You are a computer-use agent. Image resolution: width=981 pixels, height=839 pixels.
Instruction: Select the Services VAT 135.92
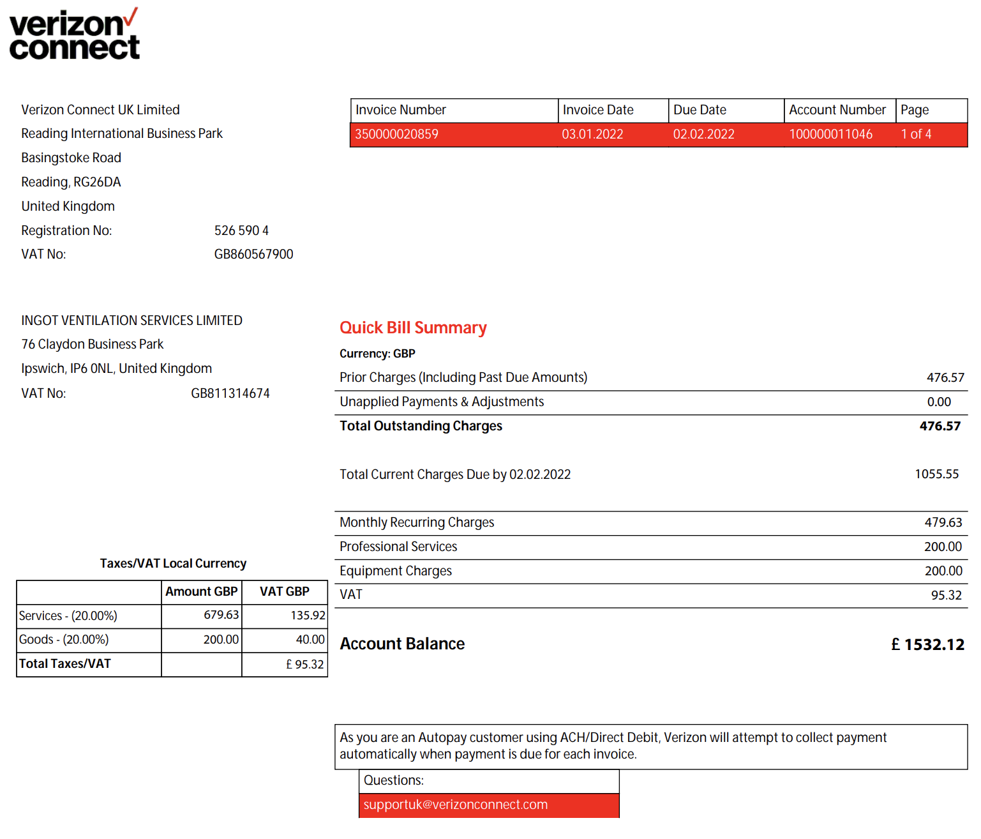coord(308,616)
